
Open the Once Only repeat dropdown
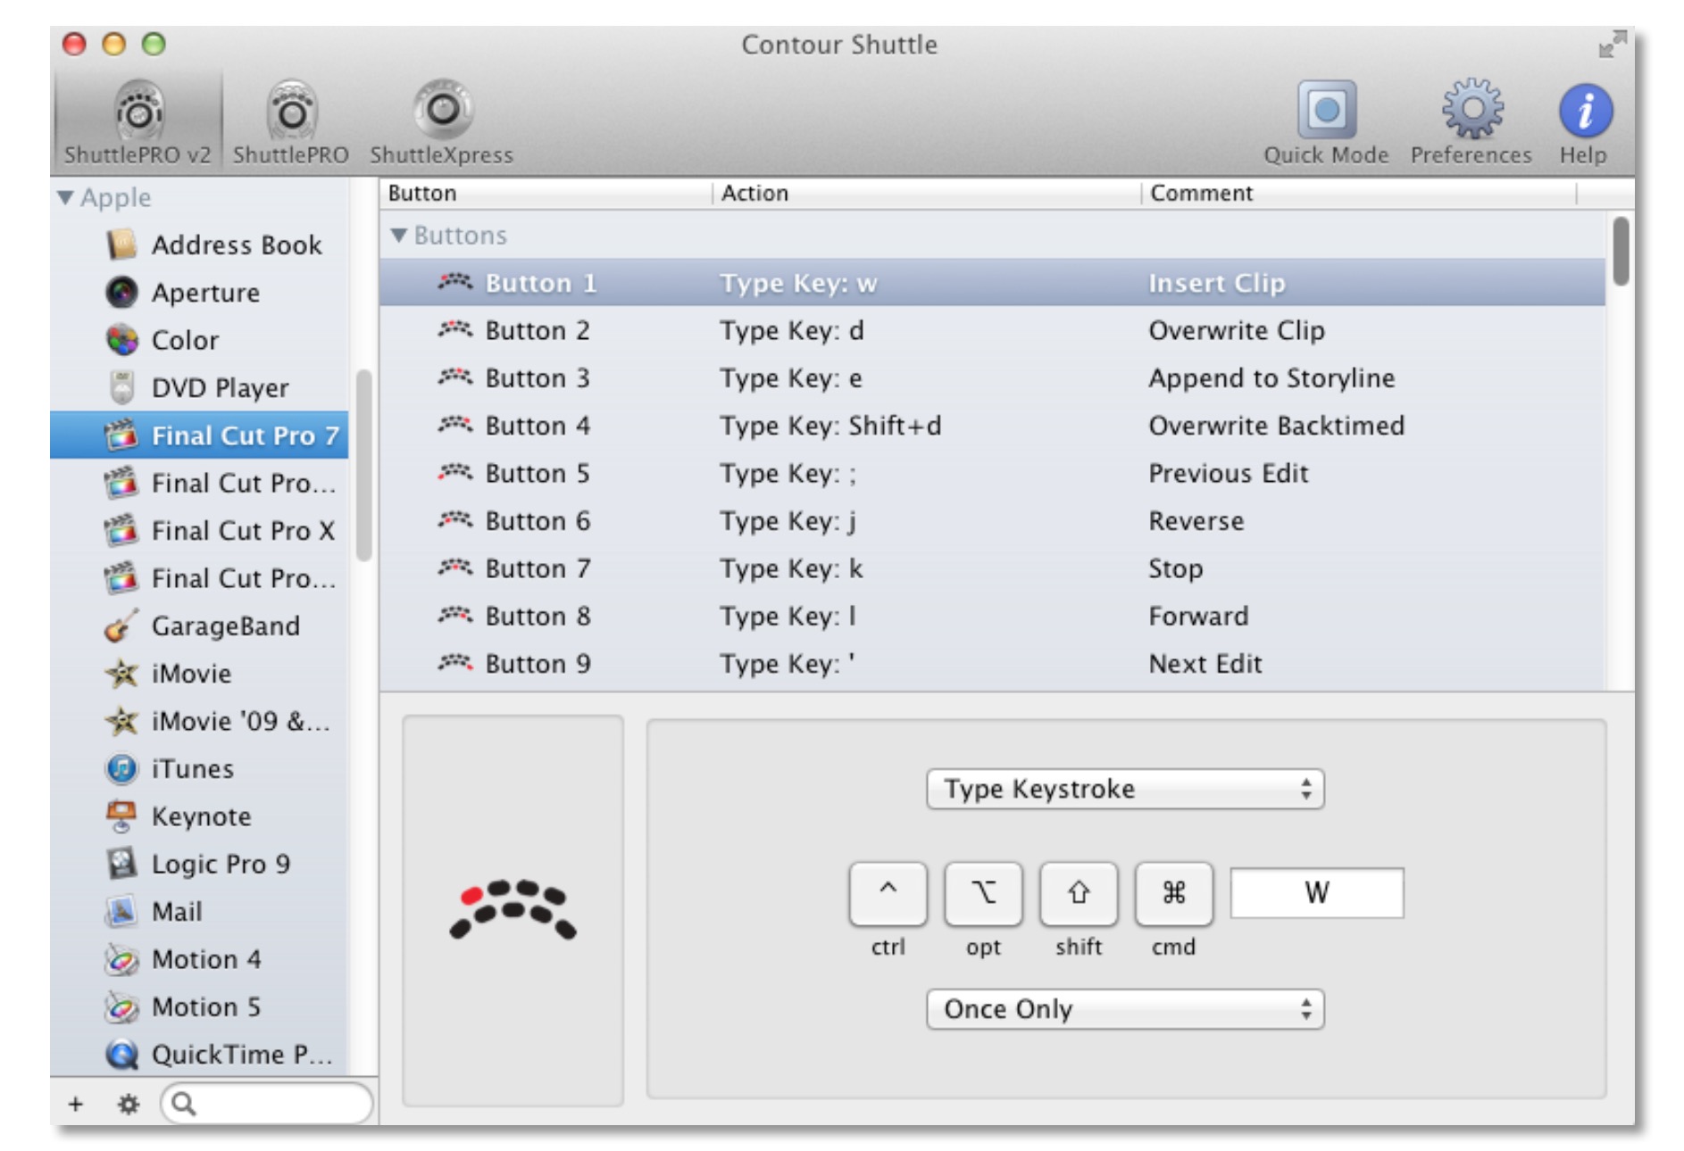pyautogui.click(x=1125, y=1010)
